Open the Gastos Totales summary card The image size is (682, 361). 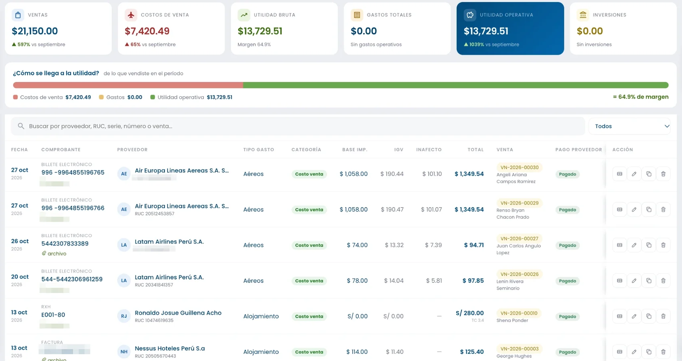point(397,28)
